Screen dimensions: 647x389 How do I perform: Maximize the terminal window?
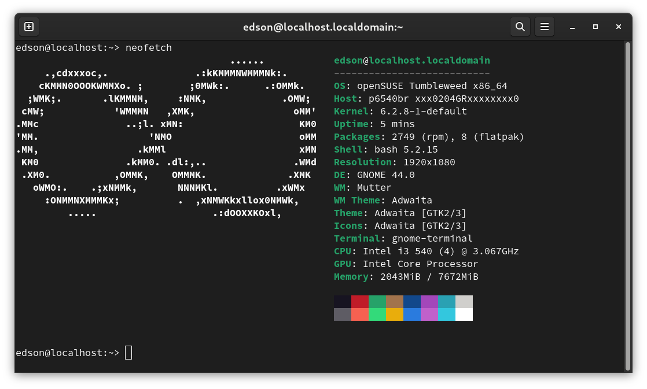(595, 27)
